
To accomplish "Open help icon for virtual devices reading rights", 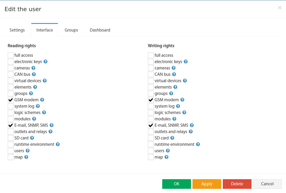I will [x=44, y=81].
